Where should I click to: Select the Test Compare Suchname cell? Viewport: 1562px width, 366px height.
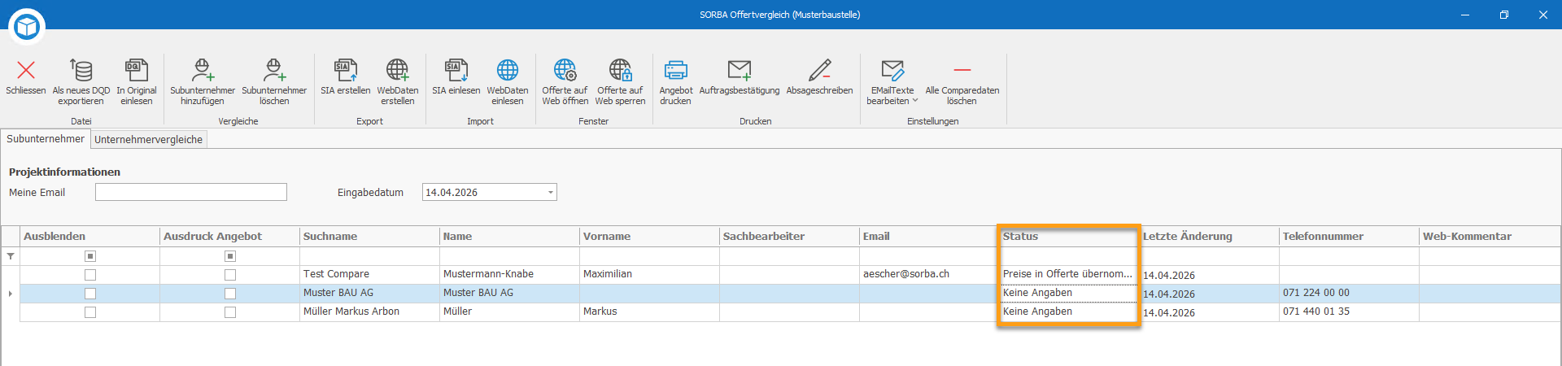coord(369,274)
